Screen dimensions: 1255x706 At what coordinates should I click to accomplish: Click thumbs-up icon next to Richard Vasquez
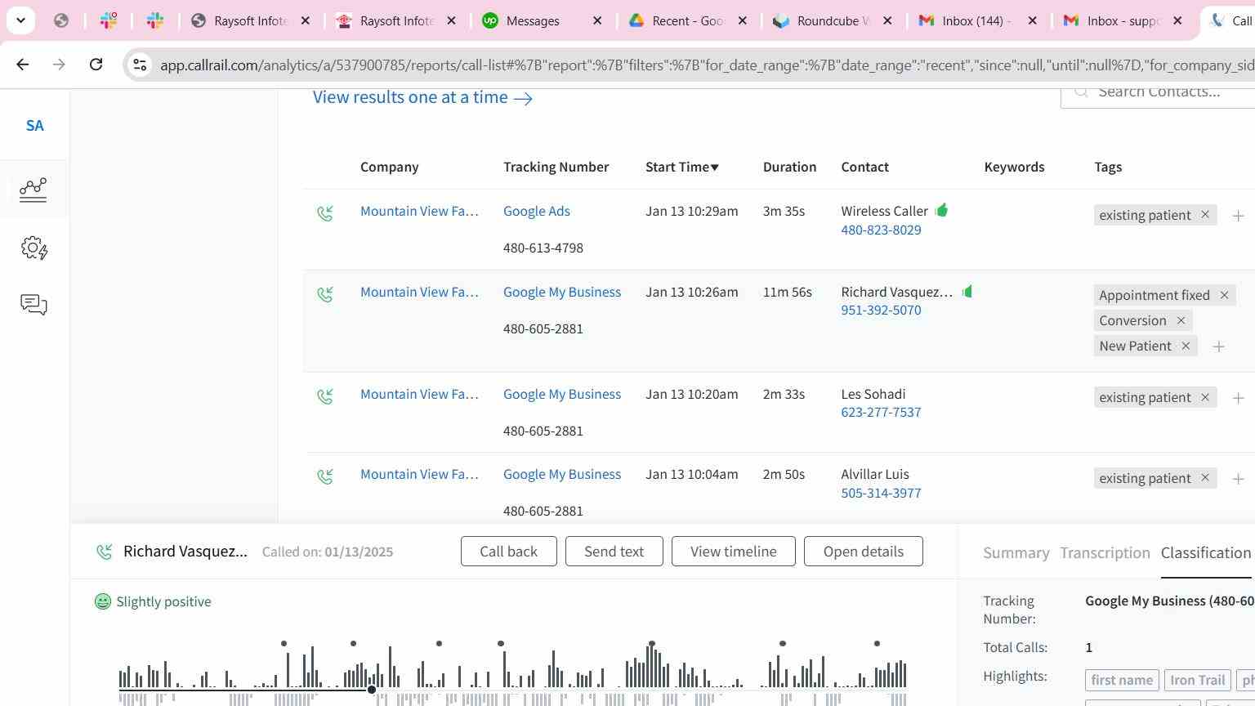click(967, 291)
